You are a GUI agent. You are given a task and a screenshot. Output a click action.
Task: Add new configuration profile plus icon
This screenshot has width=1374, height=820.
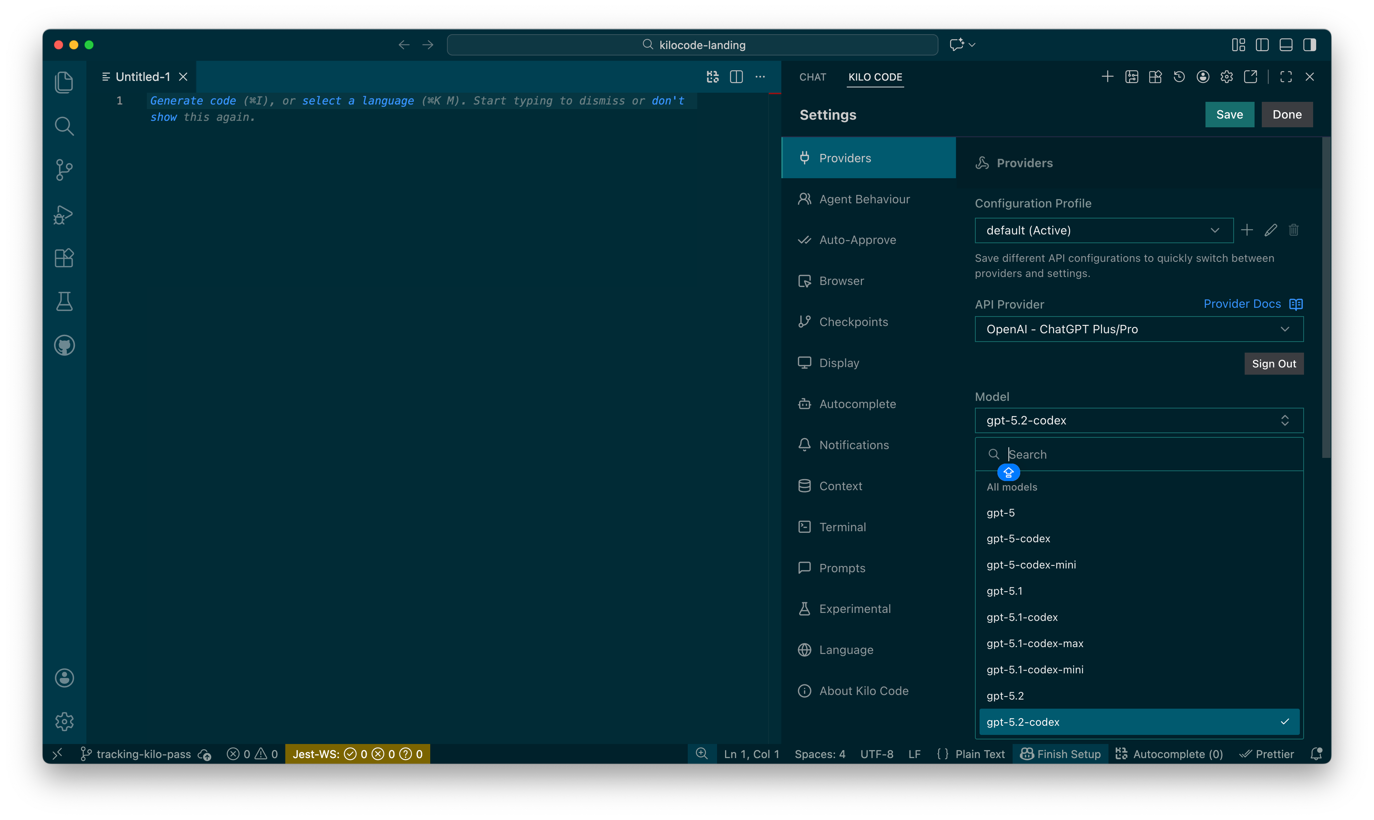(1247, 230)
